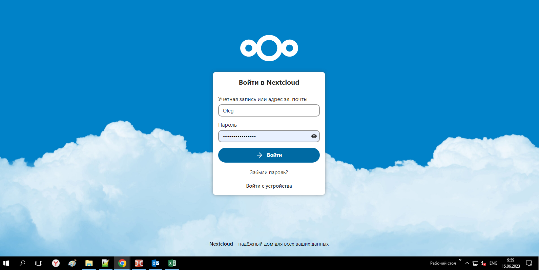Switch the ENG input language indicator
The width and height of the screenshot is (539, 270).
[493, 263]
